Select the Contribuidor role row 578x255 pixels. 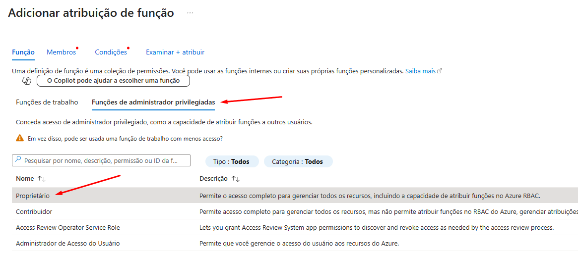click(34, 211)
